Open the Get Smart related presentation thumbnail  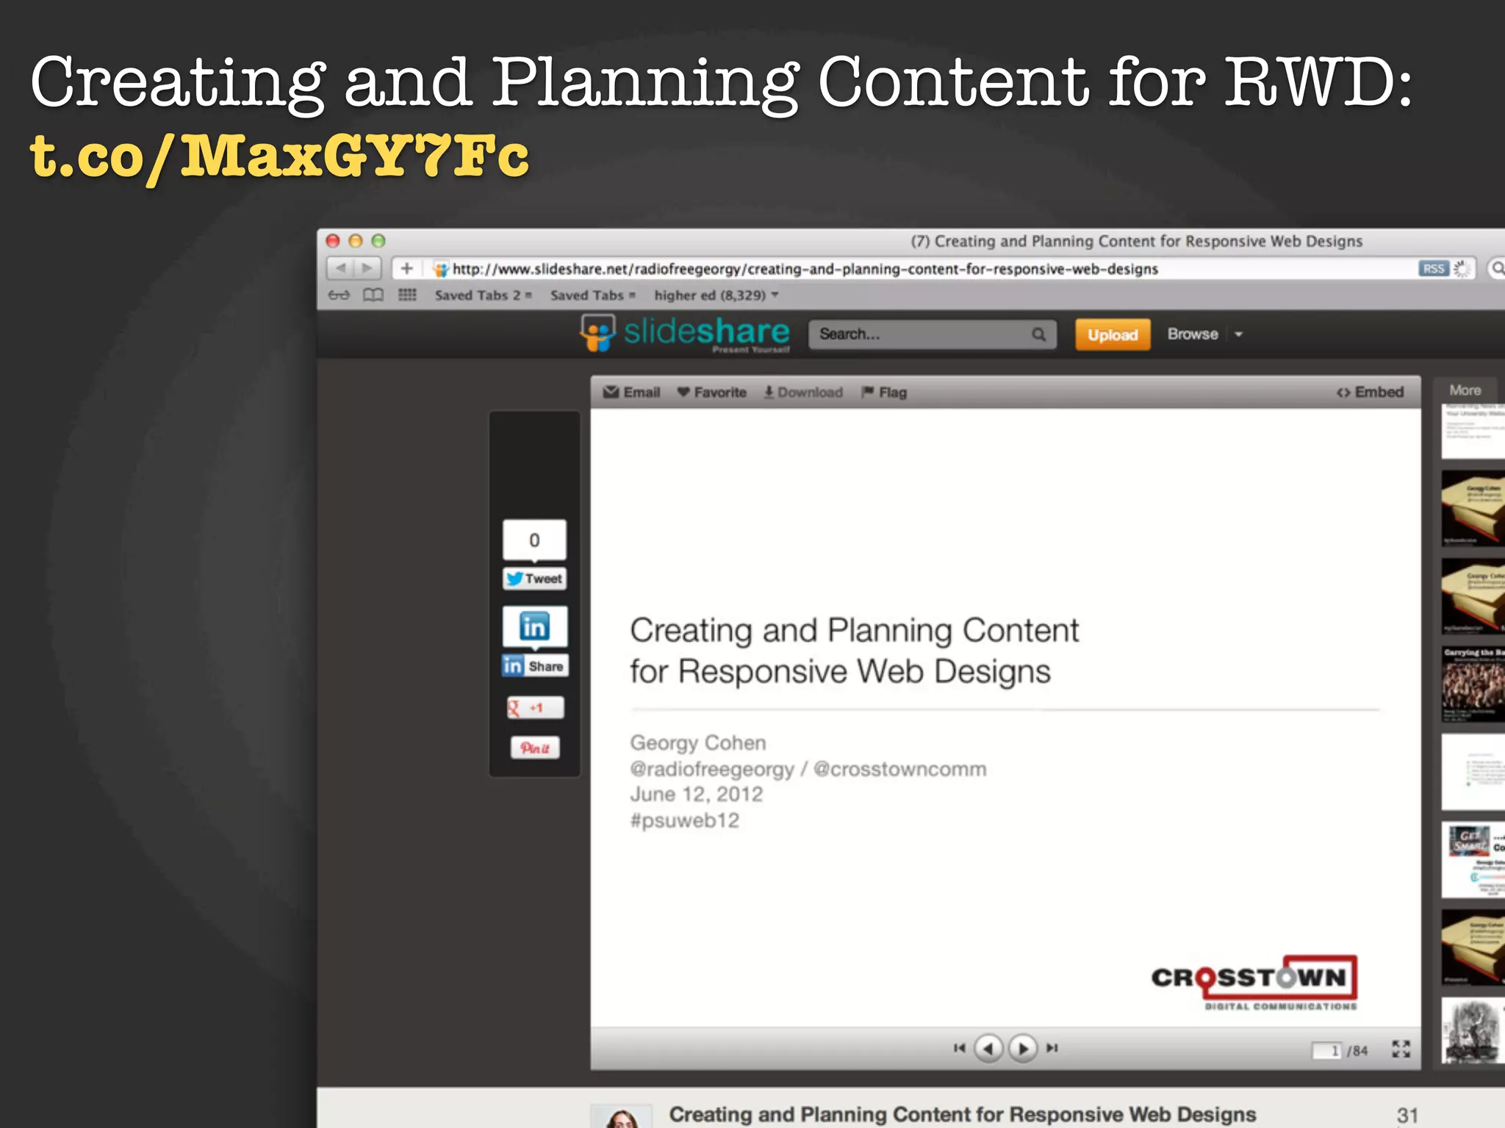(x=1473, y=860)
